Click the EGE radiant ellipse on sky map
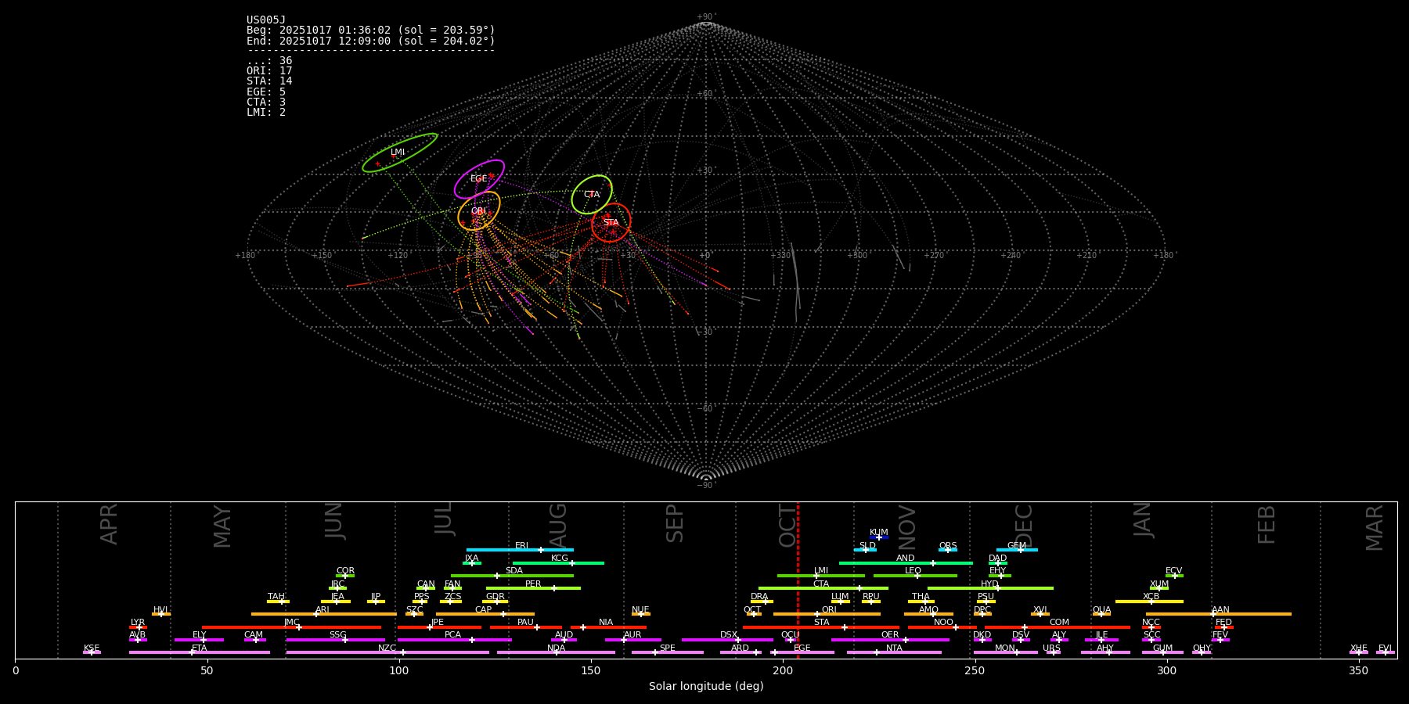 (x=479, y=179)
